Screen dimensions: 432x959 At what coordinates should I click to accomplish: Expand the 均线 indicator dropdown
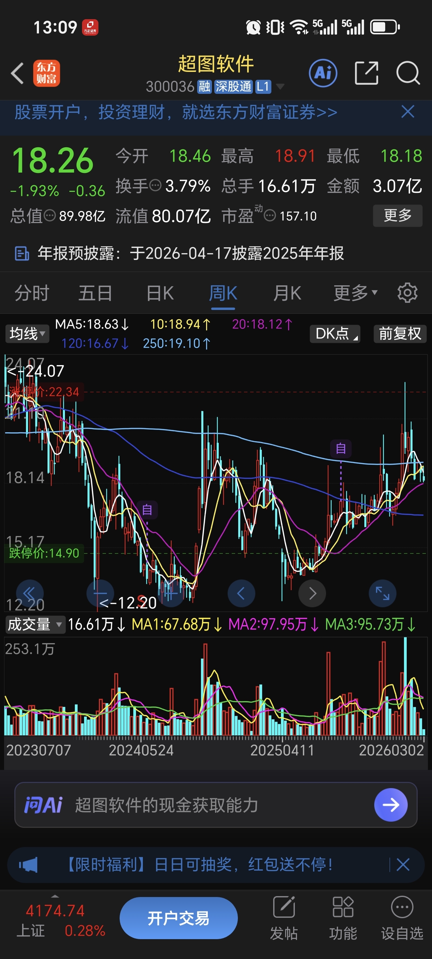(x=27, y=334)
